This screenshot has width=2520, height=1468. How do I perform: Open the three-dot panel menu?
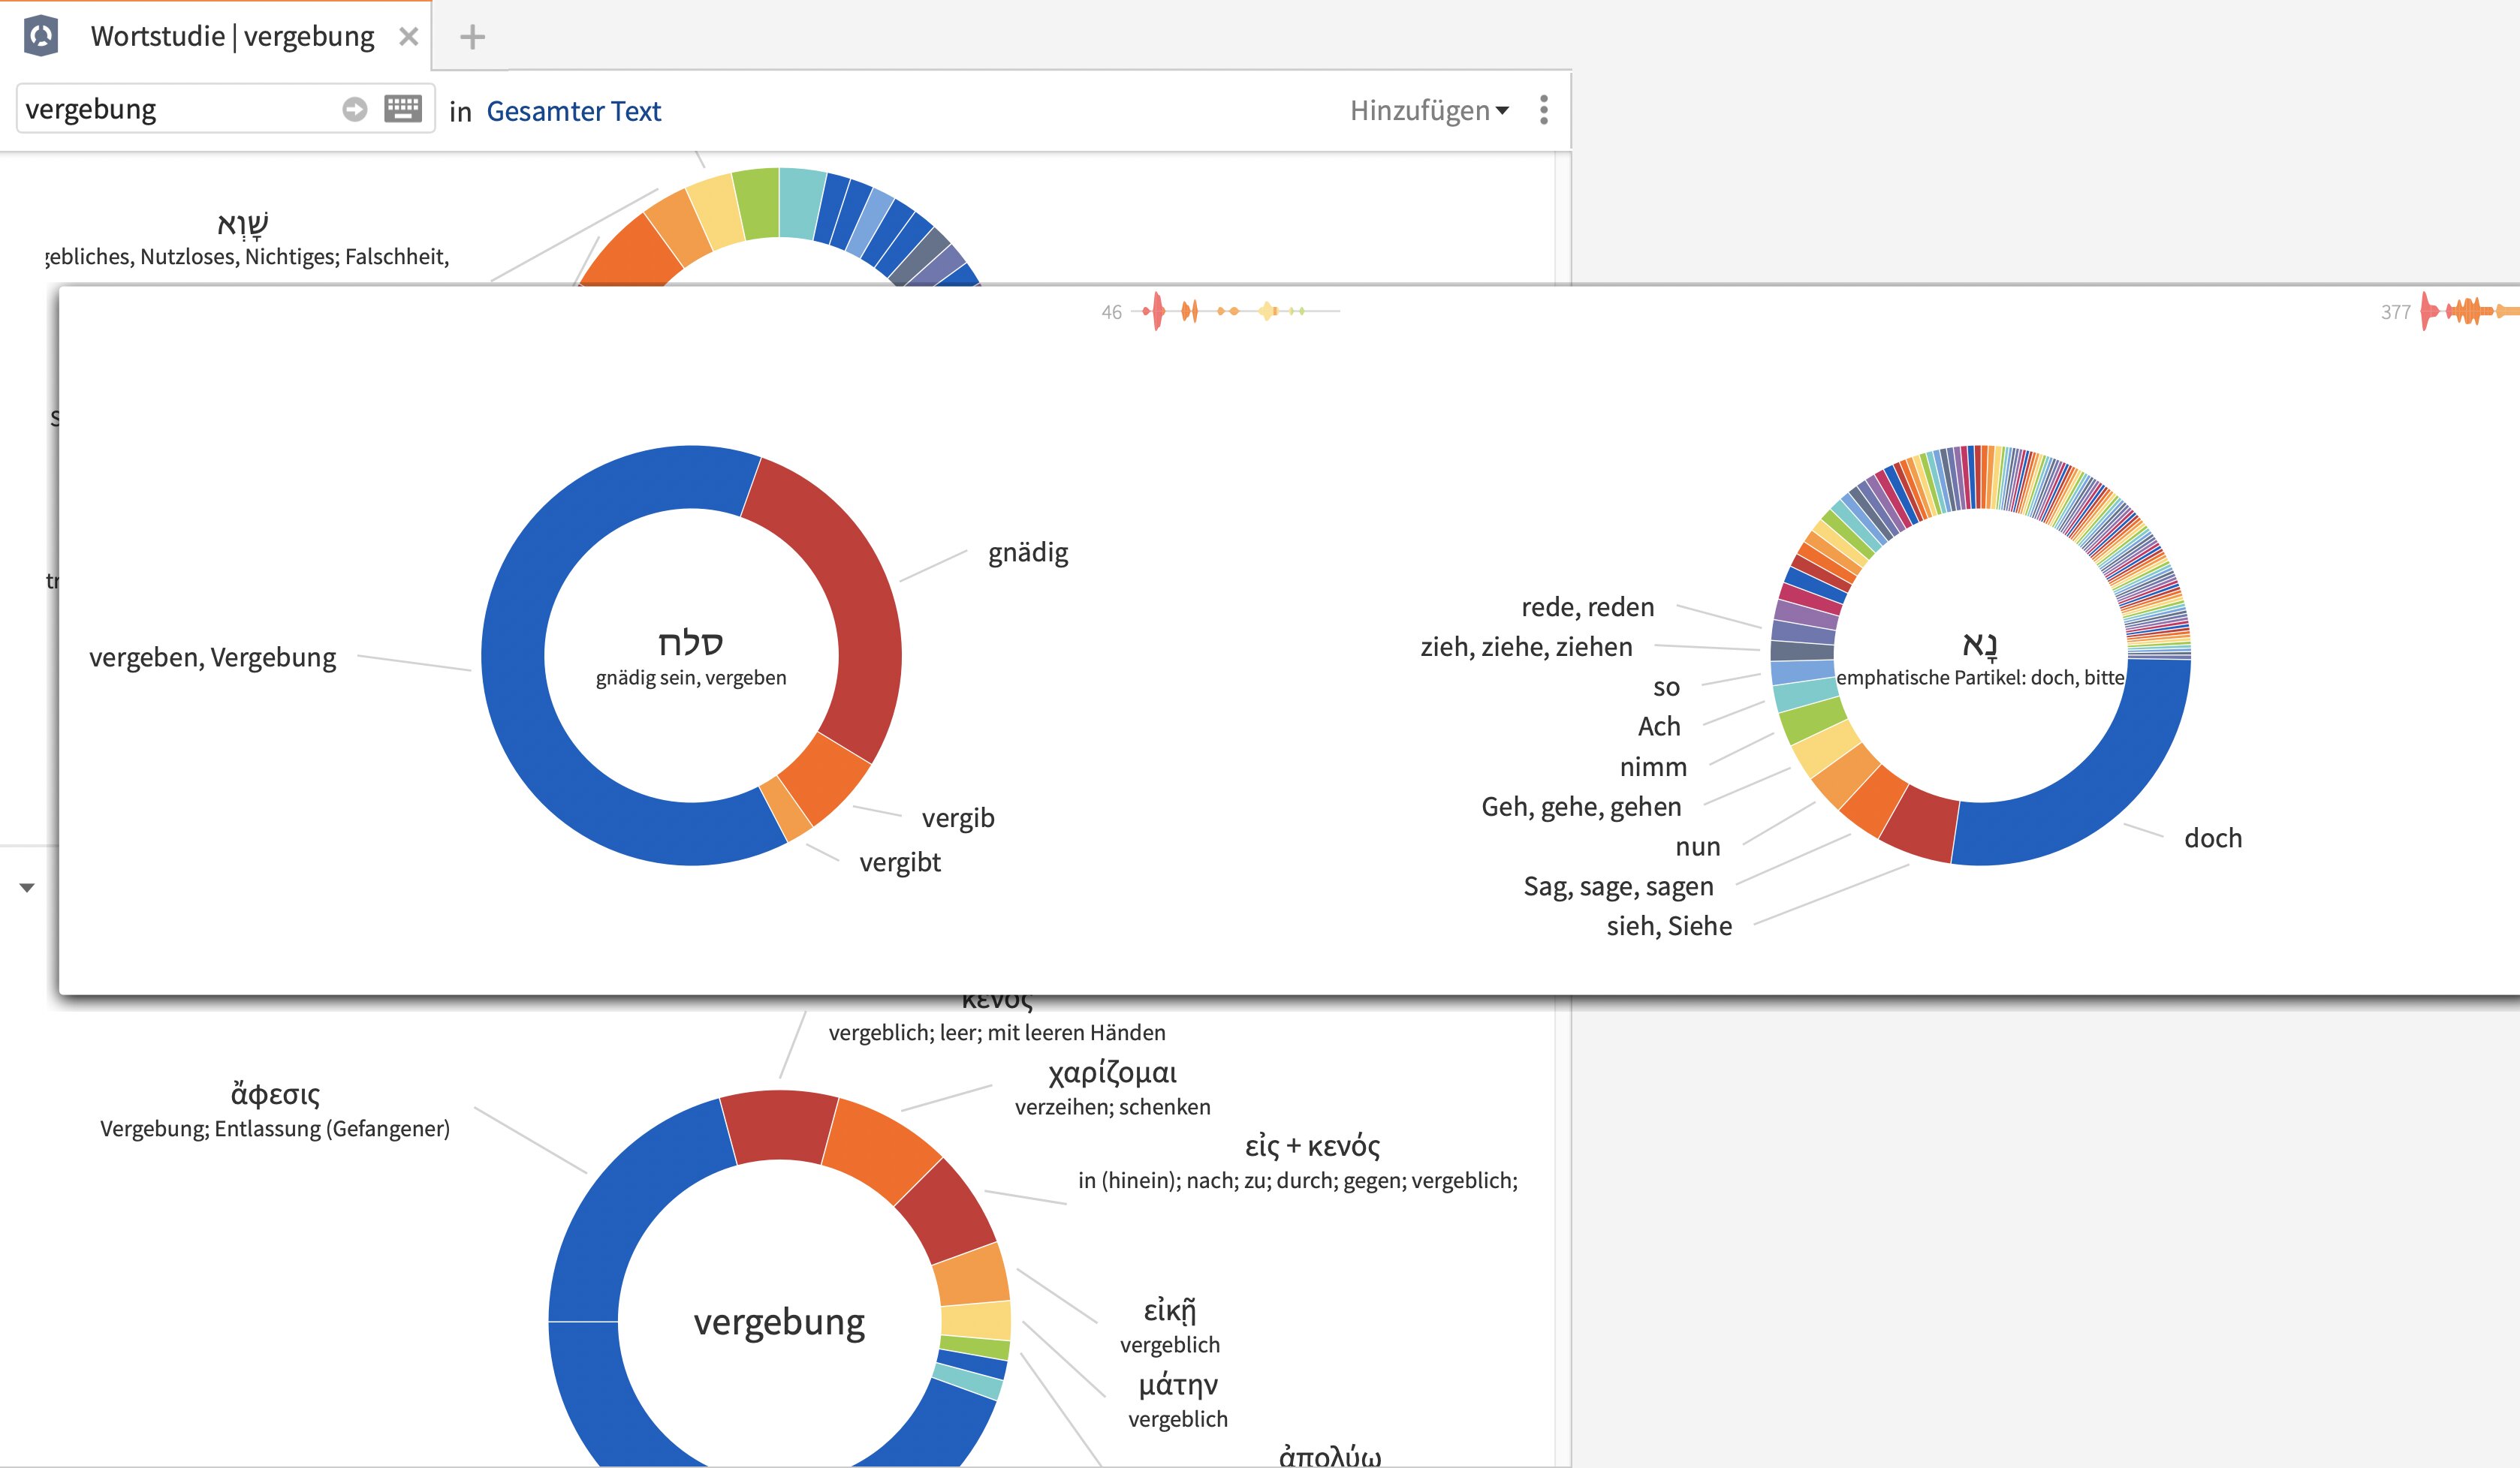1544,110
